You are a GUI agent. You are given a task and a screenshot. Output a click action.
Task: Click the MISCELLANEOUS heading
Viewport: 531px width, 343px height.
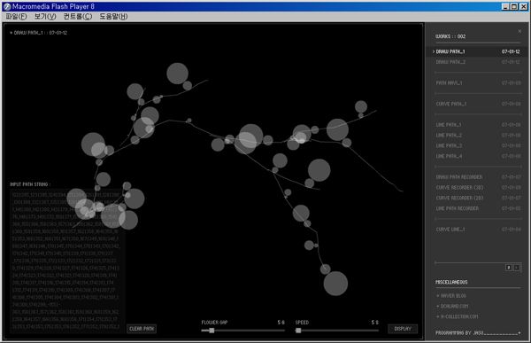point(451,282)
